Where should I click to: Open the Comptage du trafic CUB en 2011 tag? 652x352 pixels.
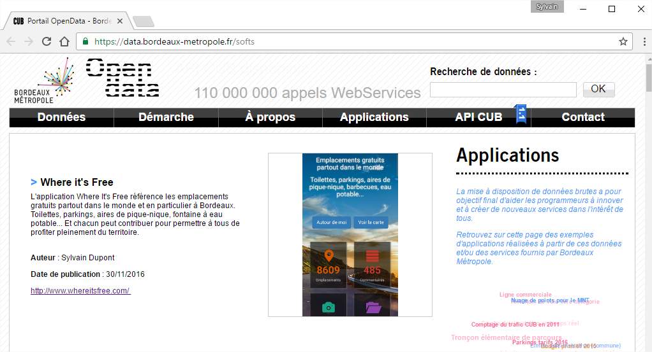pos(515,324)
